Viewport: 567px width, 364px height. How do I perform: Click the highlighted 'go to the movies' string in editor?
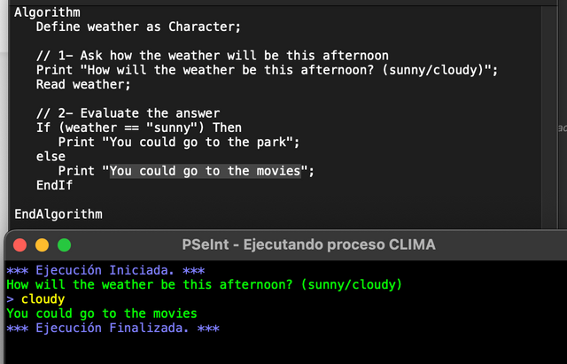coord(205,171)
